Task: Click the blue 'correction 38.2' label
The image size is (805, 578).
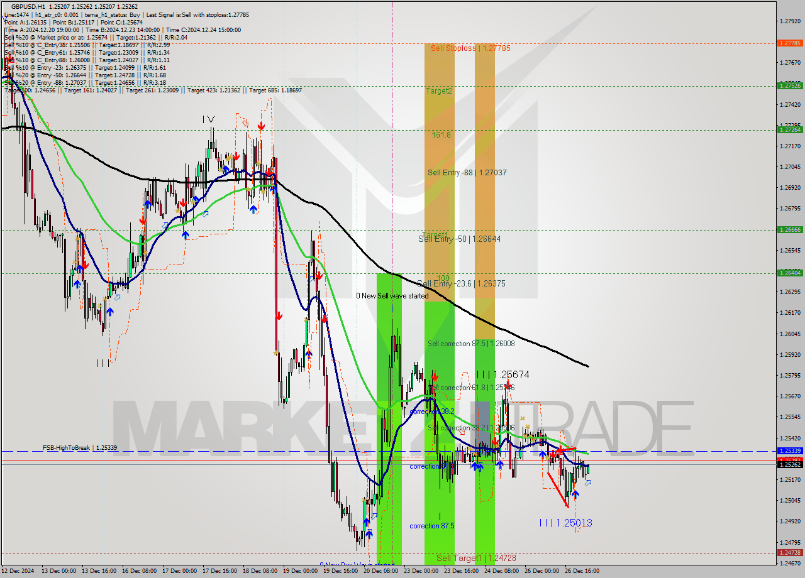Action: (x=432, y=412)
